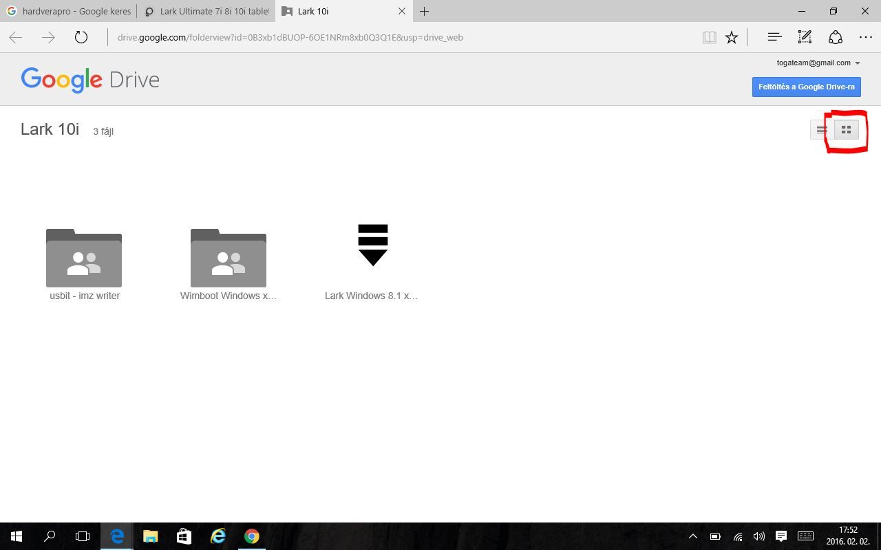
Task: Show hidden system tray icons
Action: coord(693,536)
